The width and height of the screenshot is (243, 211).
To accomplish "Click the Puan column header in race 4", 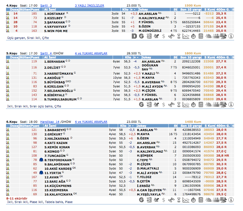I will [35, 9].
